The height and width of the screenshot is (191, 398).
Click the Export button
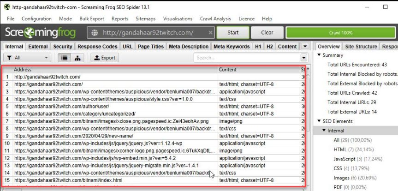point(105,58)
